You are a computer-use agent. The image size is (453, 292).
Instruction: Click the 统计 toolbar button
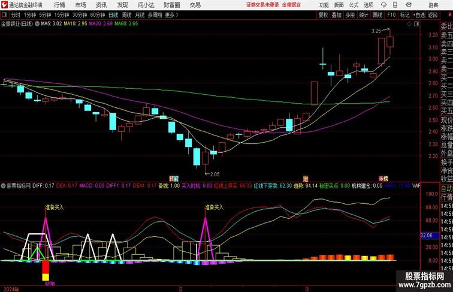click(364, 15)
